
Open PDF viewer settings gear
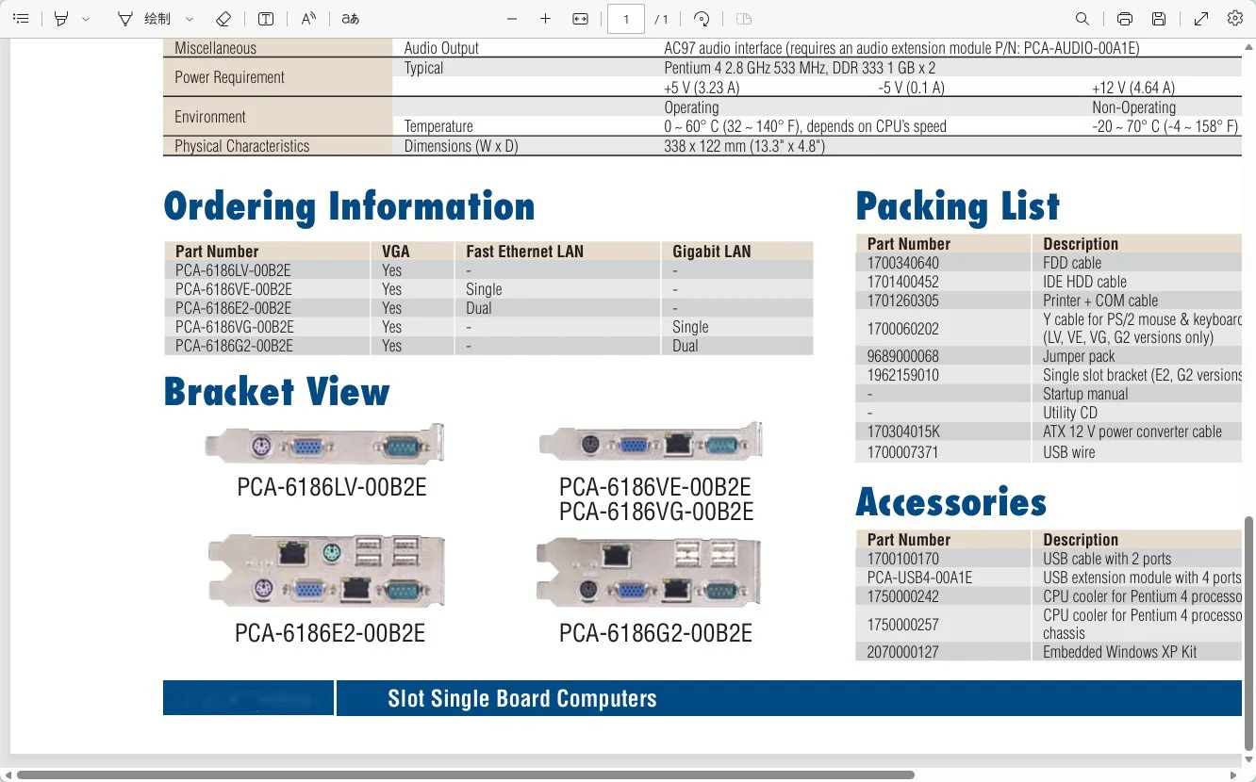coord(1235,19)
